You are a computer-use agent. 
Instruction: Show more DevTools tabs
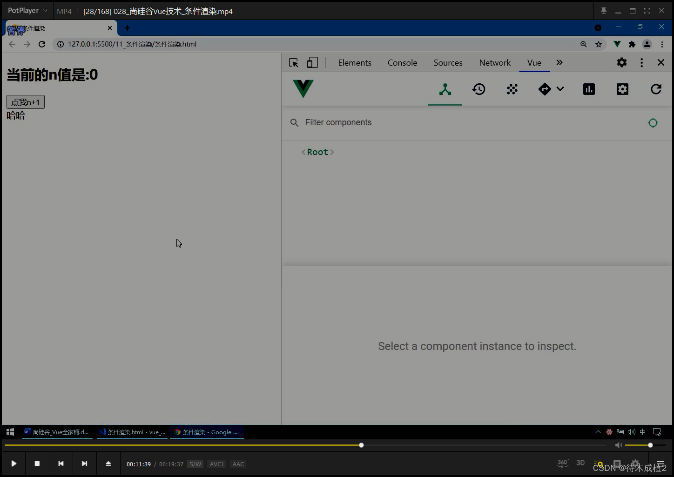pyautogui.click(x=559, y=62)
